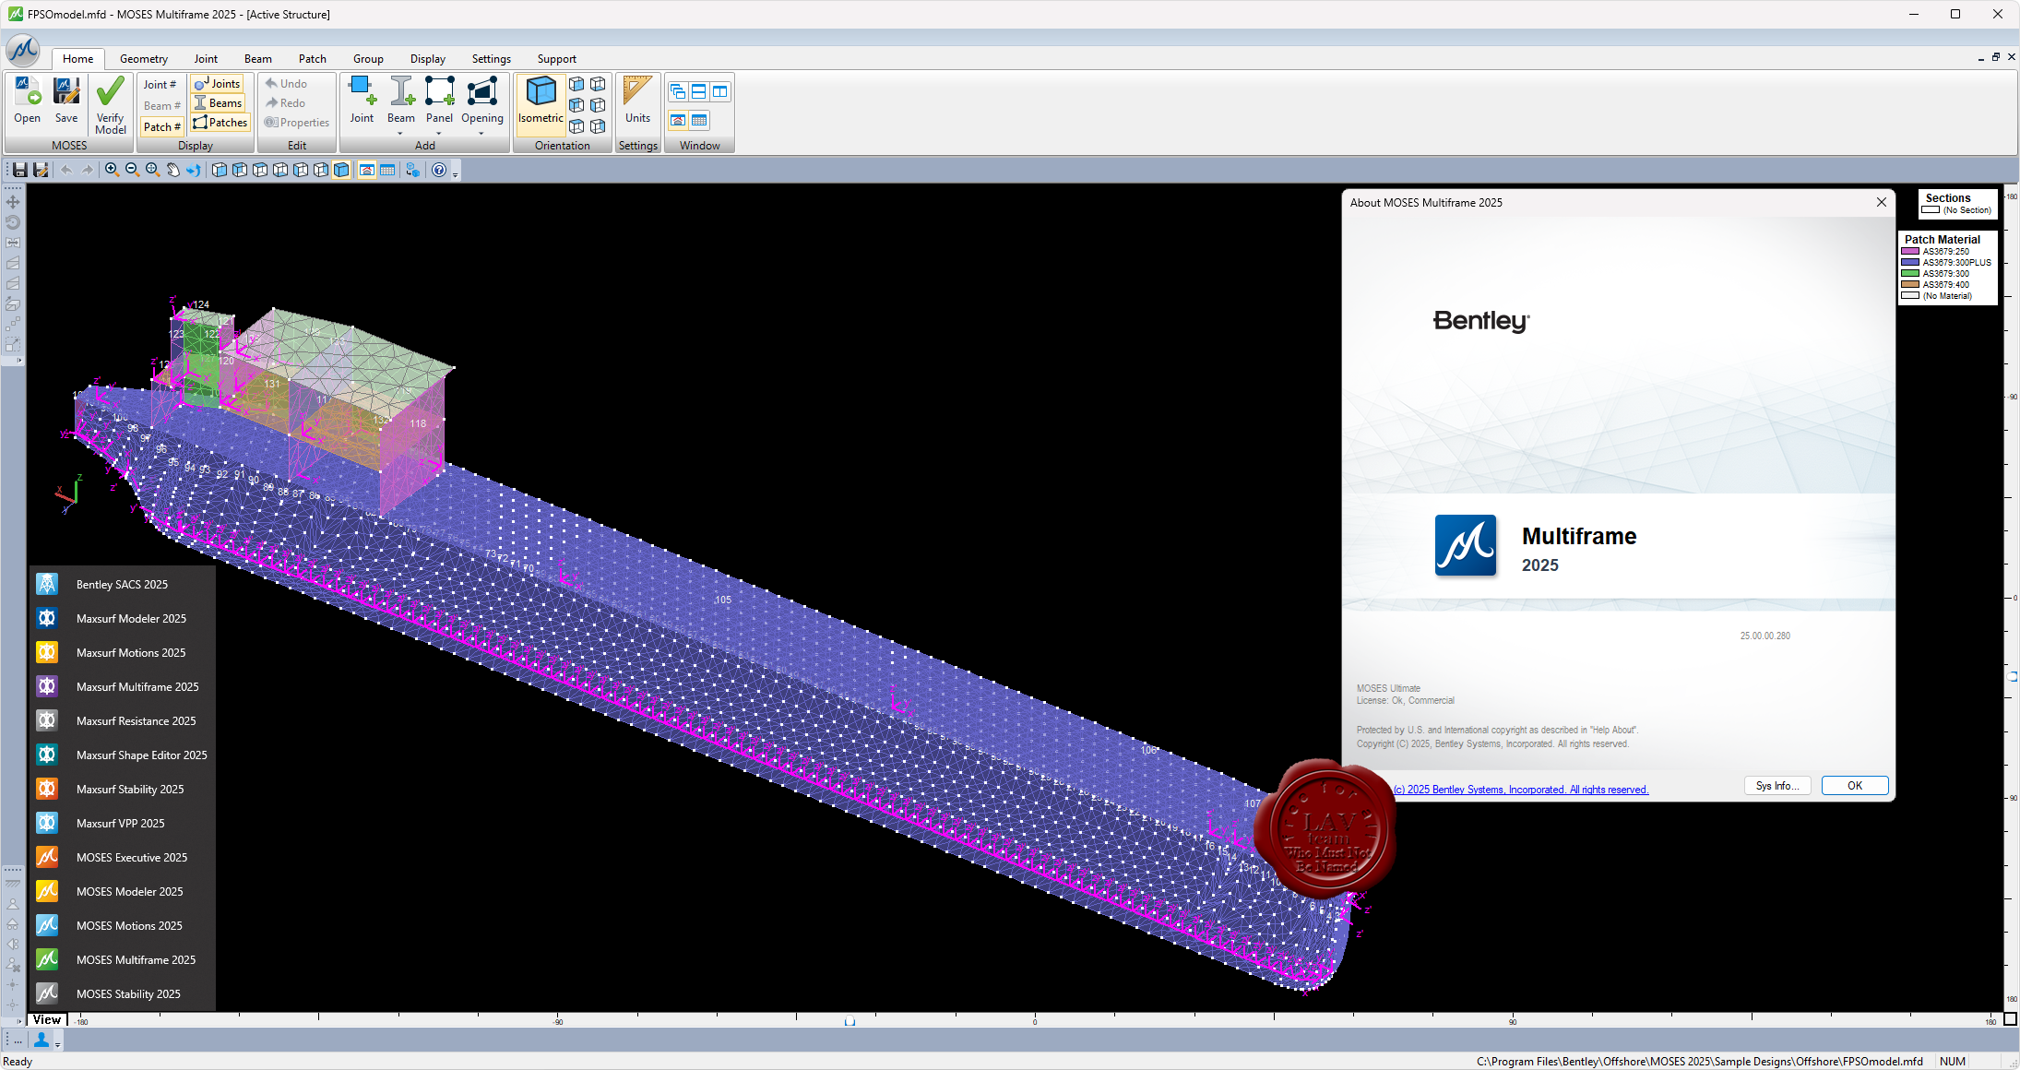
Task: Toggle Beam # label display
Action: 160,105
